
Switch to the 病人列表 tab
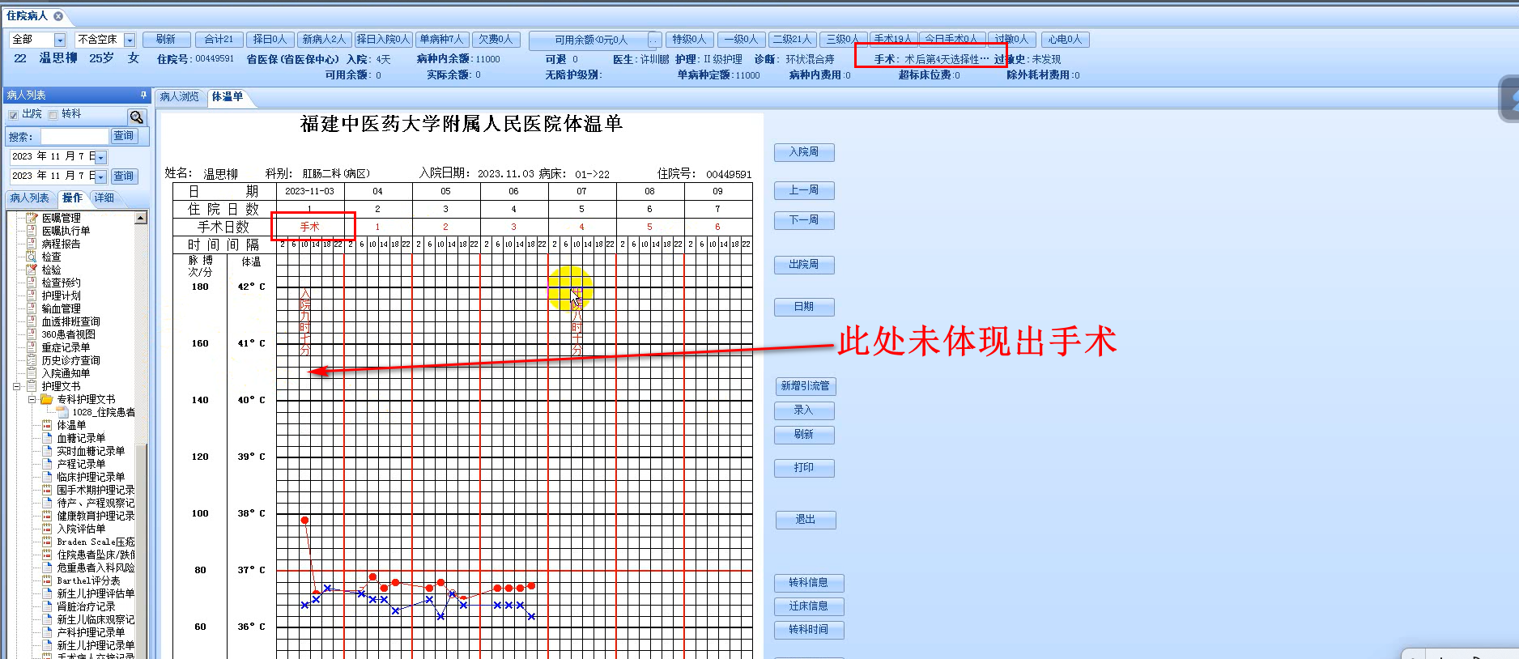[x=29, y=198]
